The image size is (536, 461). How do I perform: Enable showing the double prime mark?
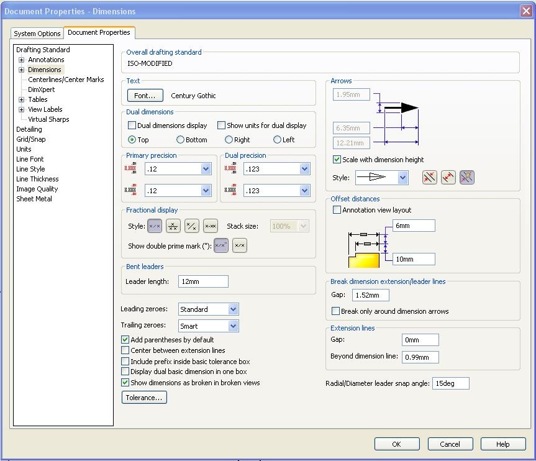[x=221, y=246]
